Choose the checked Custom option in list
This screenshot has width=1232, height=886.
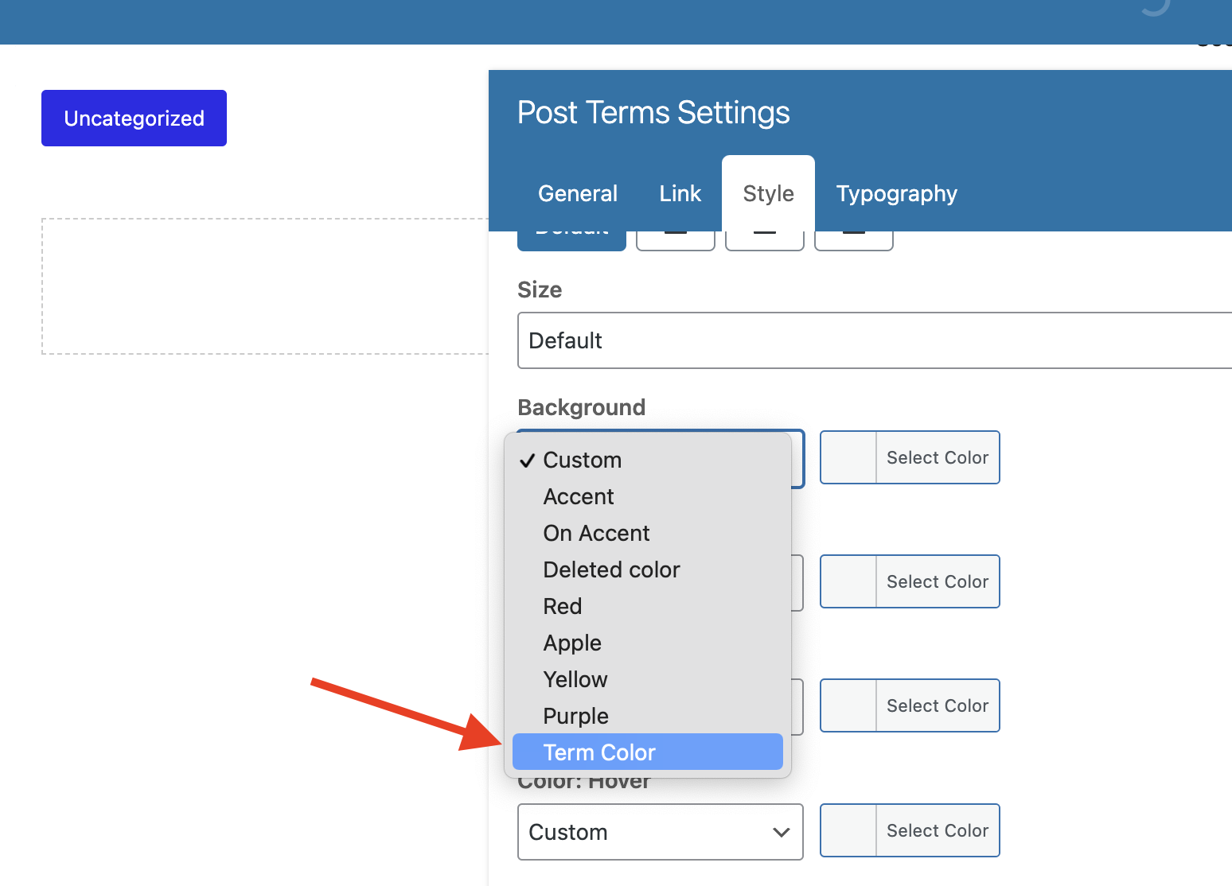(582, 460)
